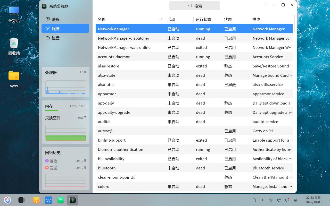
Task: Open the 回收站 recycle bin icon
Action: coord(14,47)
